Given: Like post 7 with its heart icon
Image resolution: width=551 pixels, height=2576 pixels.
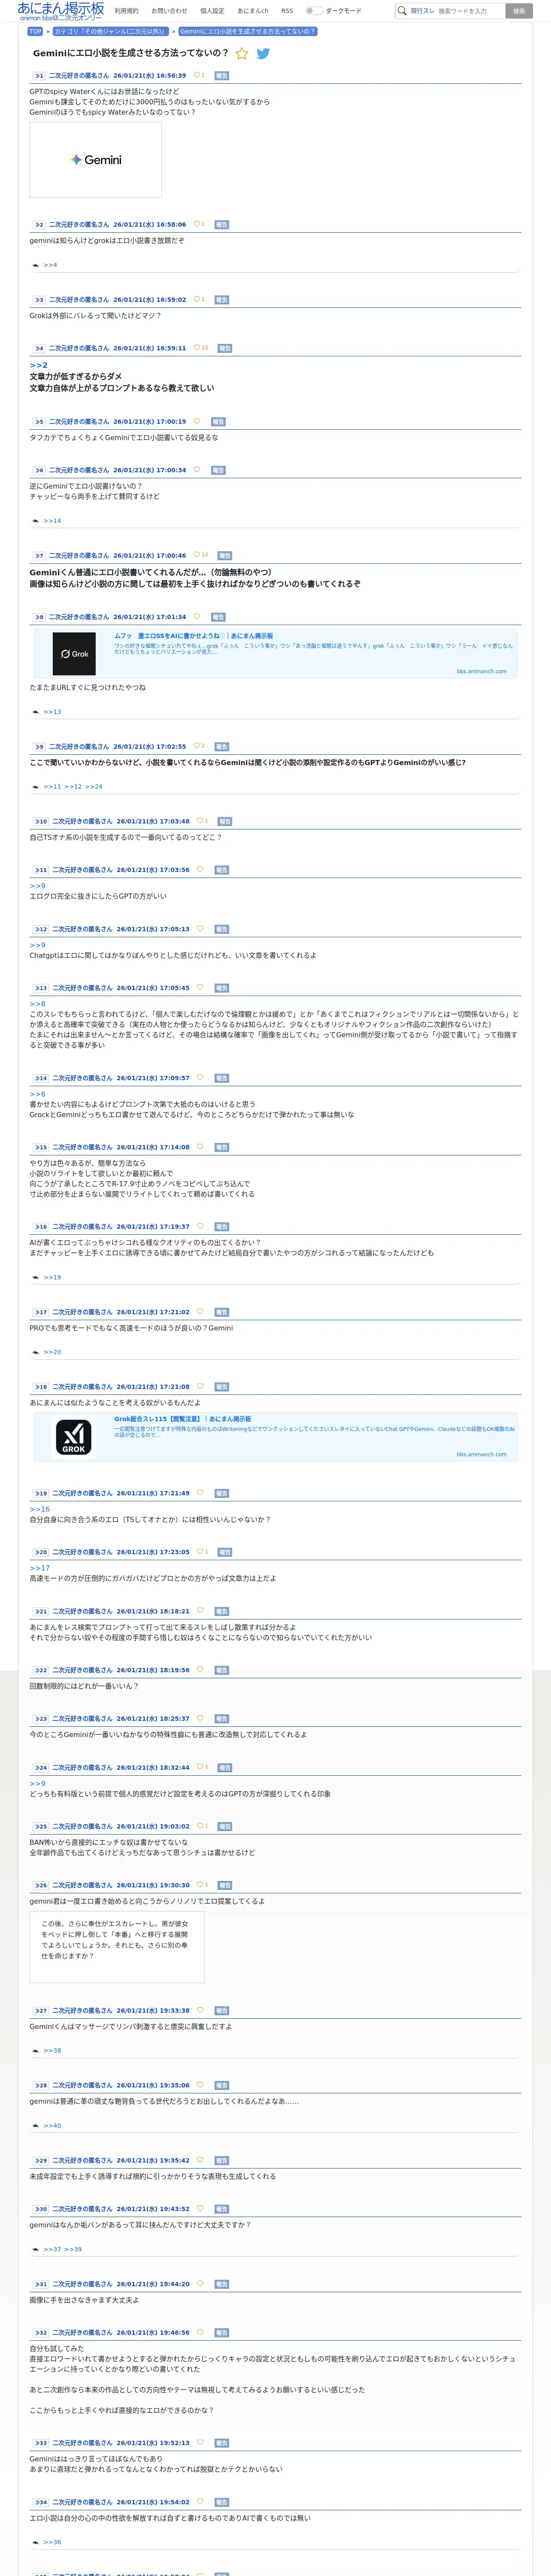Looking at the screenshot, I should coord(196,555).
